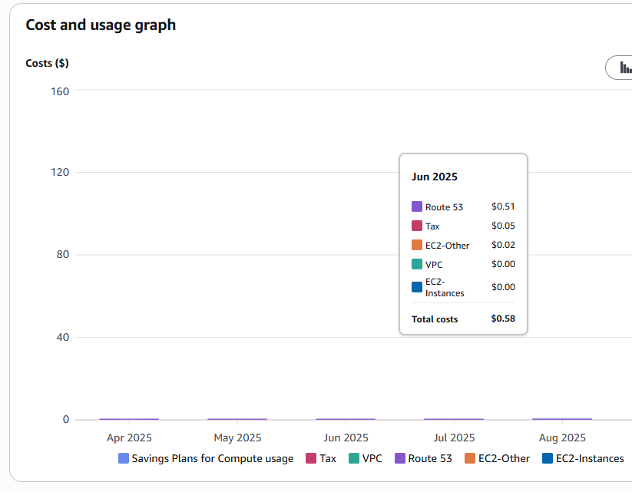
Task: Select the May 2025 bar in the chart
Action: click(x=237, y=419)
